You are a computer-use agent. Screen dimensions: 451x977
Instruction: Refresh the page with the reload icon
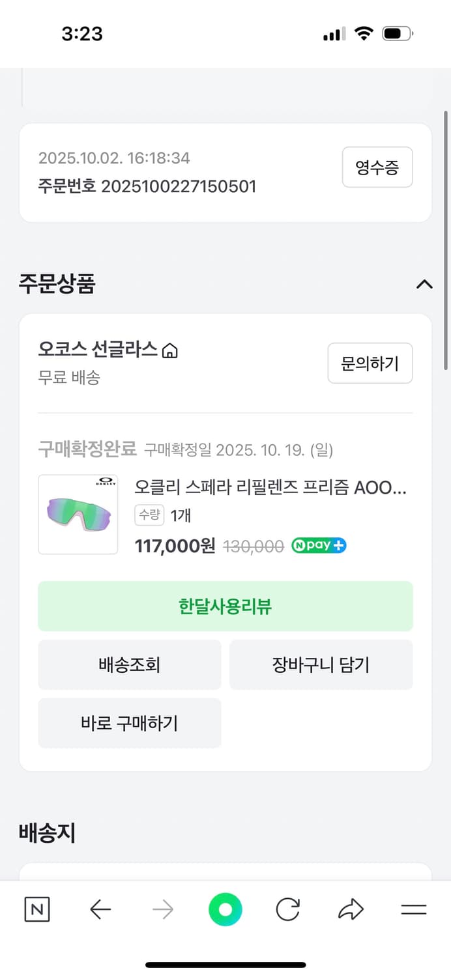pyautogui.click(x=287, y=910)
